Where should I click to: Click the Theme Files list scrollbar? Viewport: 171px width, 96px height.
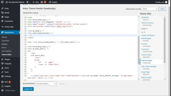click(x=165, y=40)
